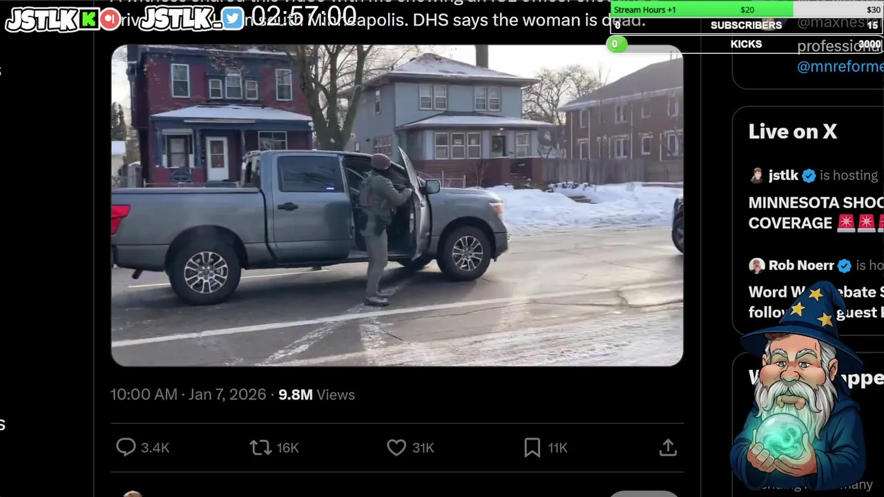Screen dimensions: 884x497
Task: Click Rob Noerr verified checkmark badge
Action: pos(844,266)
